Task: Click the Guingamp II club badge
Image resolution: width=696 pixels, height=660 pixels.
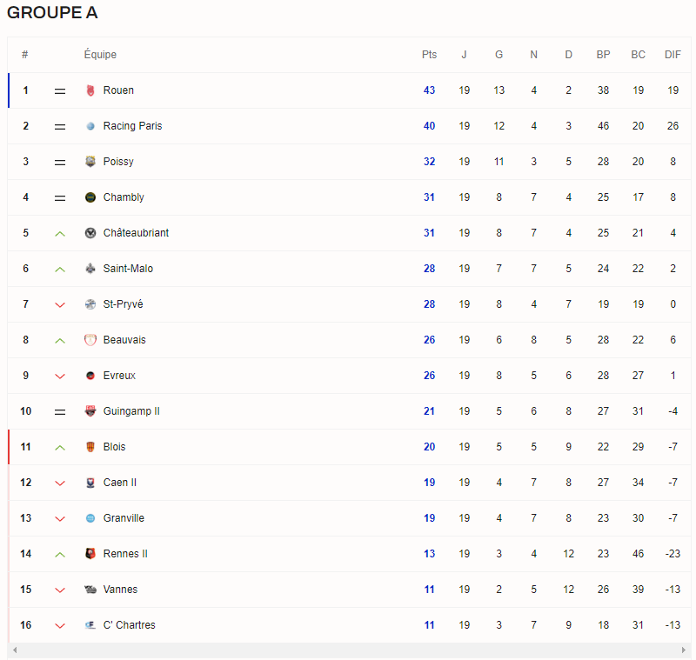Action: click(90, 411)
